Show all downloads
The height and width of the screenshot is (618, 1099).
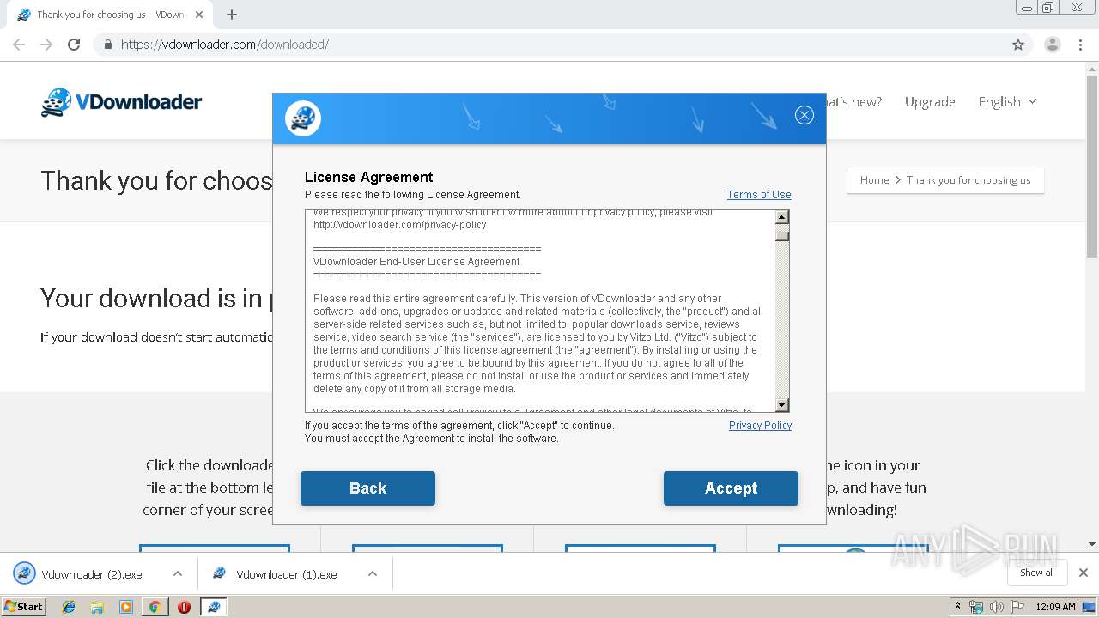[x=1037, y=573]
